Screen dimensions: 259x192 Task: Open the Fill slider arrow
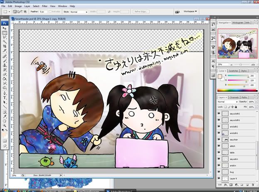[256, 107]
